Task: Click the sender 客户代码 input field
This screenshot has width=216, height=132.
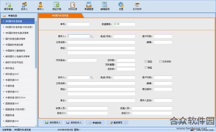Action: (x=163, y=36)
